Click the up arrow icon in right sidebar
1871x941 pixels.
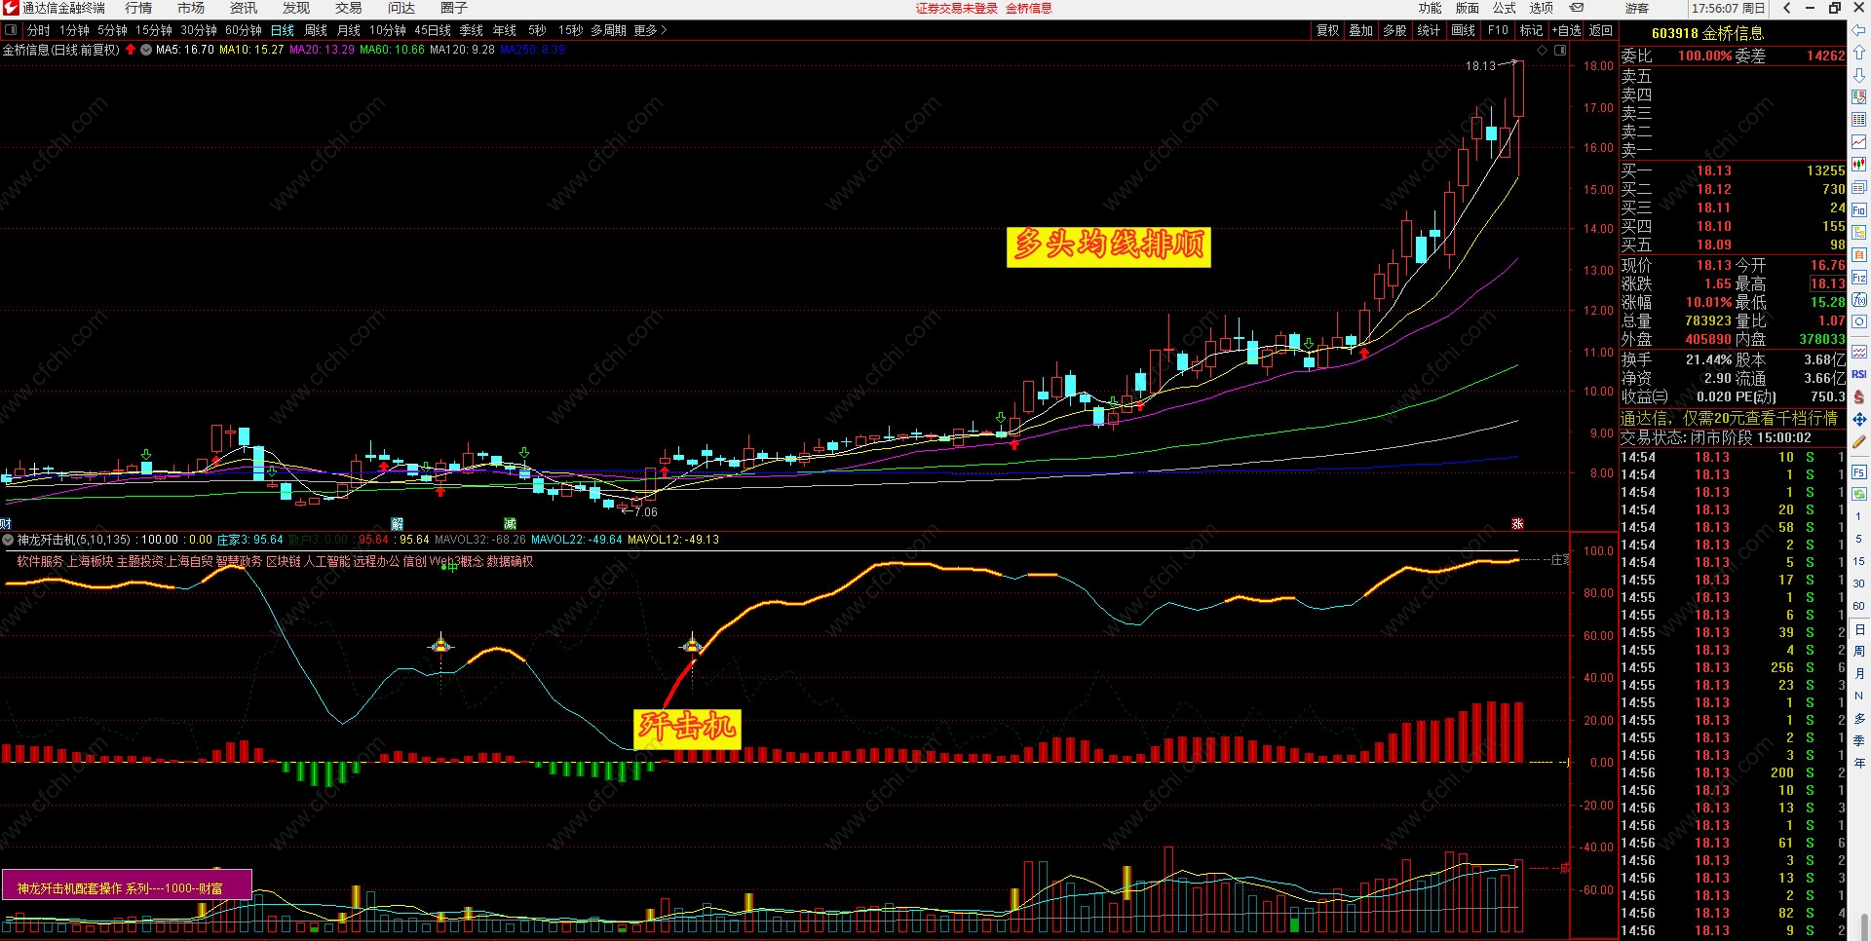click(1859, 53)
